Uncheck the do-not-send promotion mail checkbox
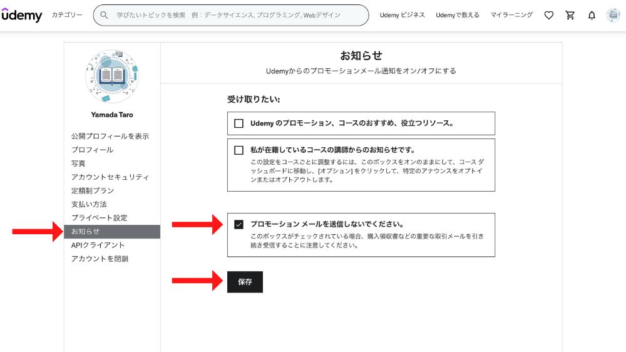The image size is (626, 352). point(239,225)
